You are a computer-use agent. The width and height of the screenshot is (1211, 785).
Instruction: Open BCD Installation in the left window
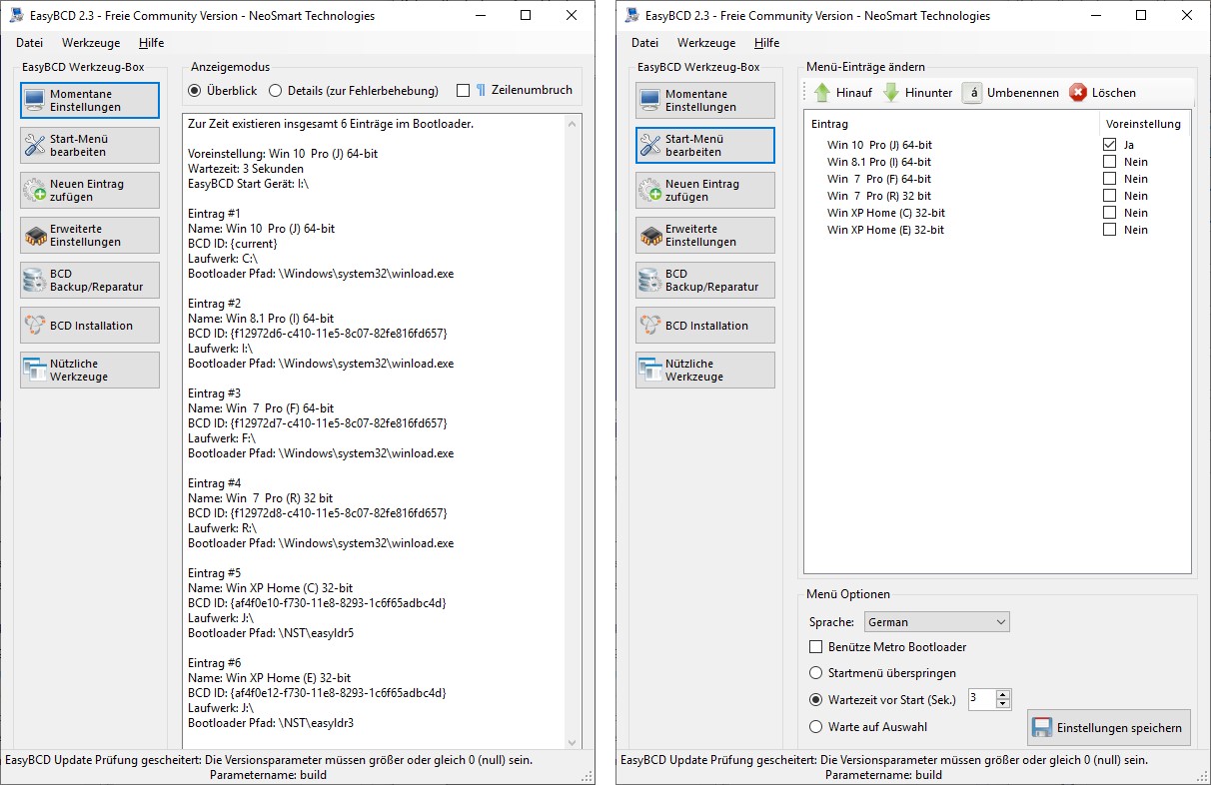click(x=90, y=325)
